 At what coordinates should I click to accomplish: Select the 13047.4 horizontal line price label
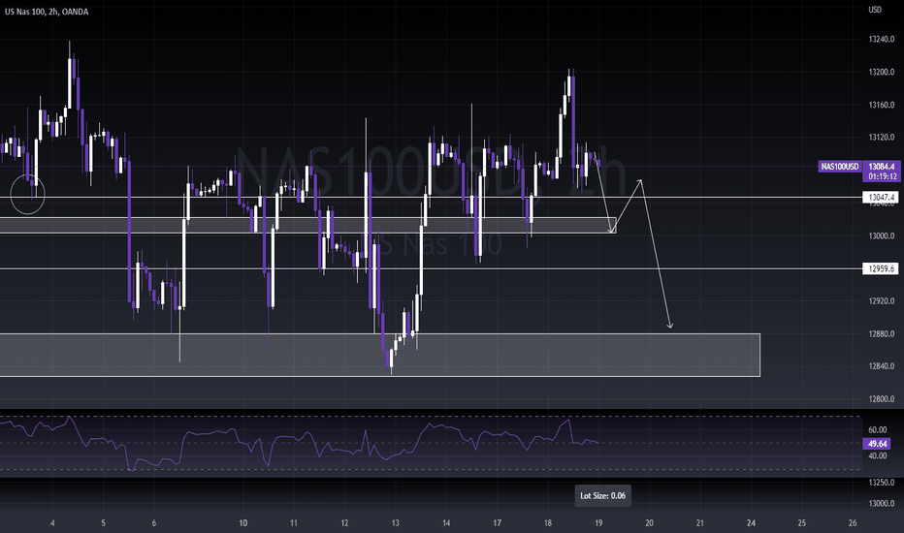pos(882,198)
